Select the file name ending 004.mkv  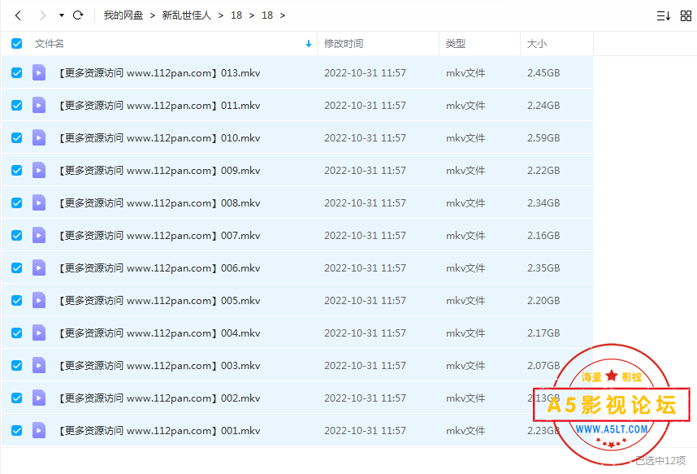click(x=158, y=333)
